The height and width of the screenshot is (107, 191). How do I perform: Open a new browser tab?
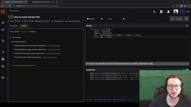(57, 2)
